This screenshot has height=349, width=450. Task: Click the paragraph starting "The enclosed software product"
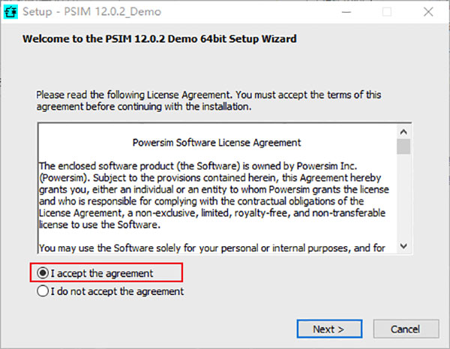(x=214, y=195)
